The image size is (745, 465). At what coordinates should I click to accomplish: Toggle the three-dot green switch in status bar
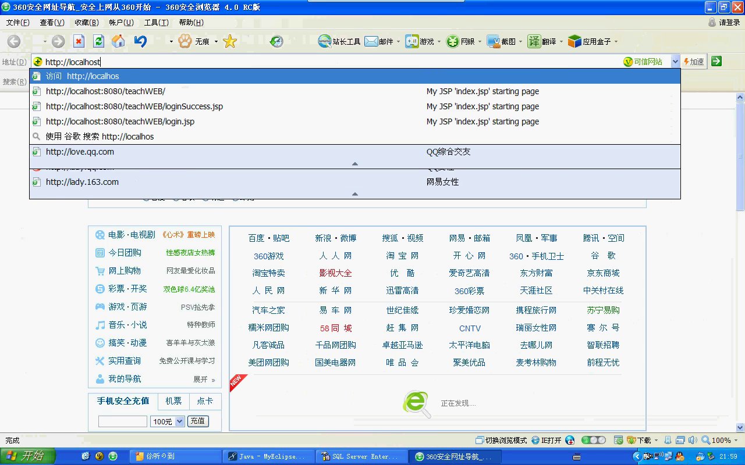point(594,441)
